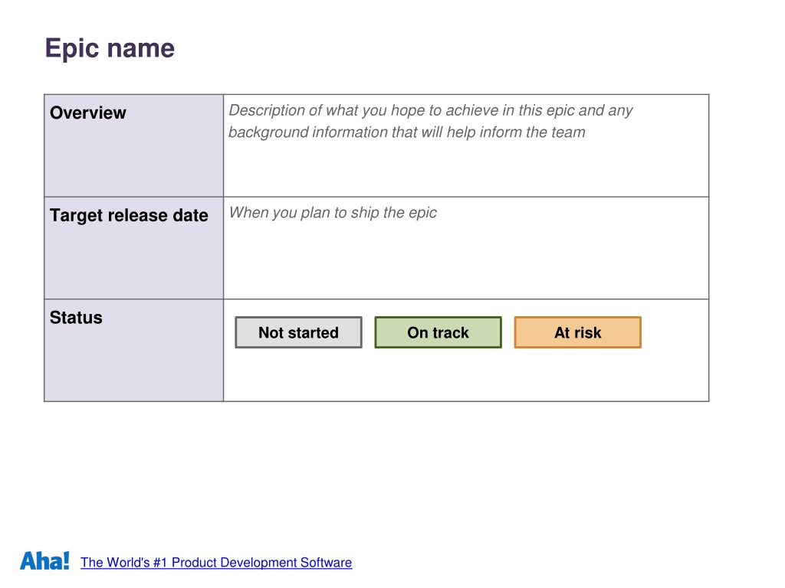Click the 'Description of what you hope' placeholder line
Image resolution: width=785 pixels, height=588 pixels.
tap(431, 110)
